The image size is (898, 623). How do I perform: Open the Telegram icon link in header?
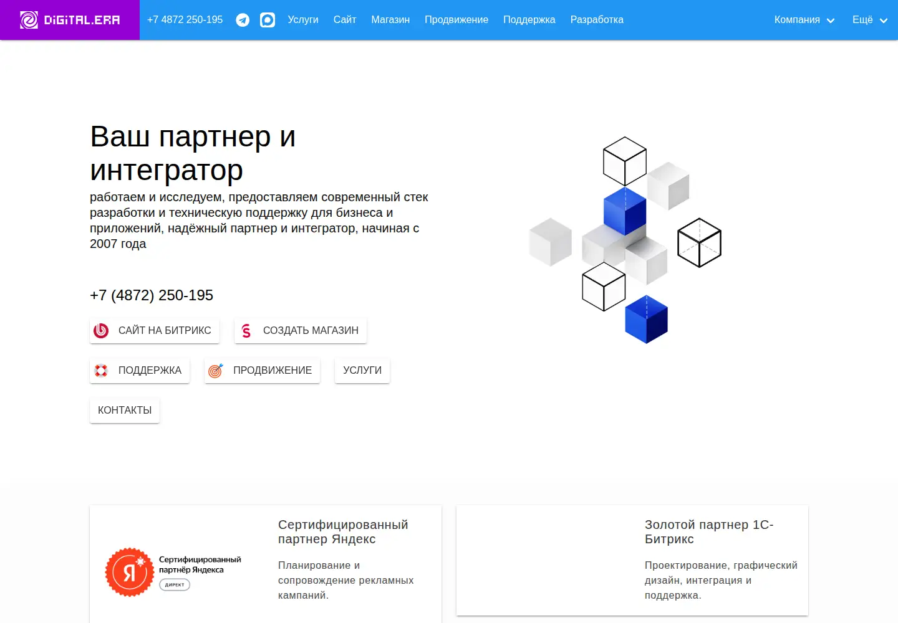click(x=243, y=20)
